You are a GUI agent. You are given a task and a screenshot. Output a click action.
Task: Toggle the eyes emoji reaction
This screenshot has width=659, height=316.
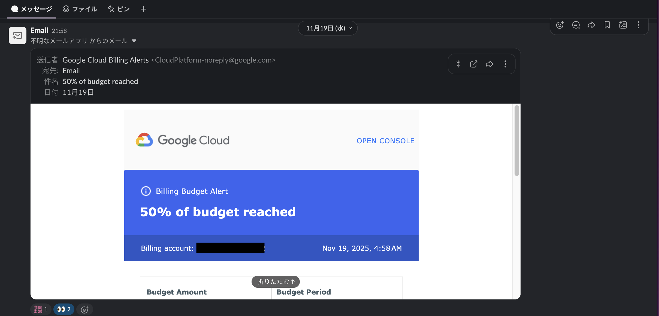pyautogui.click(x=64, y=309)
